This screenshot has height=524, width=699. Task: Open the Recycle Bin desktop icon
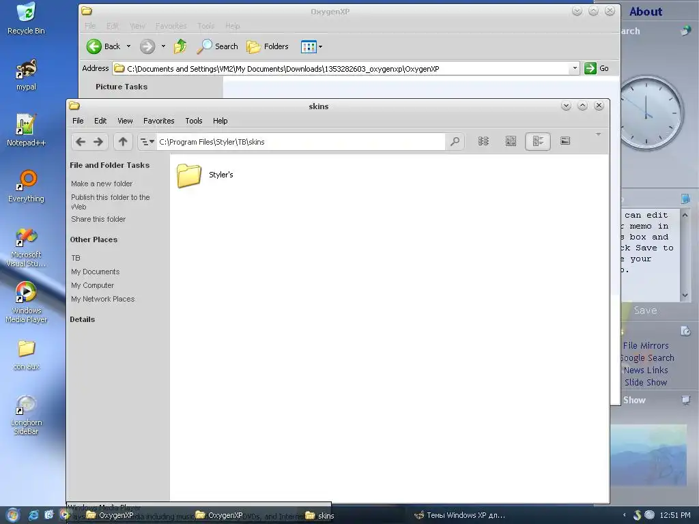(x=26, y=18)
